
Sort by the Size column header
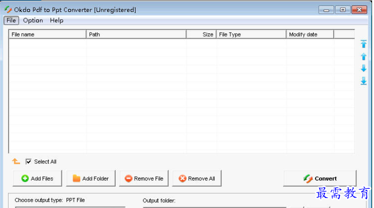(x=201, y=34)
